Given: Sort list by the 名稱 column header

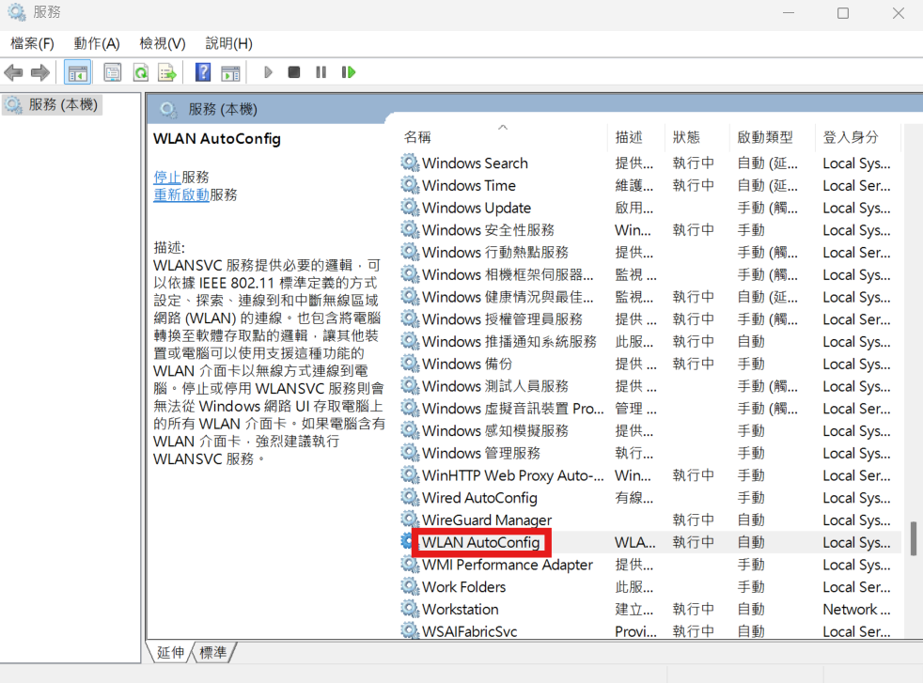Looking at the screenshot, I should [x=417, y=137].
